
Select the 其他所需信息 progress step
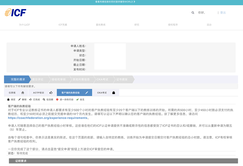(x=81, y=79)
